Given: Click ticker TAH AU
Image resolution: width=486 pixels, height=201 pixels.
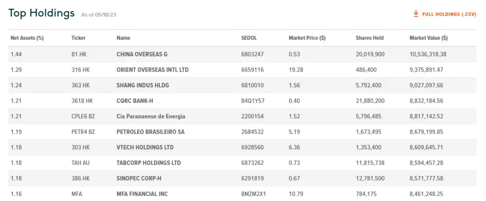Looking at the screenshot, I should 80,163.
